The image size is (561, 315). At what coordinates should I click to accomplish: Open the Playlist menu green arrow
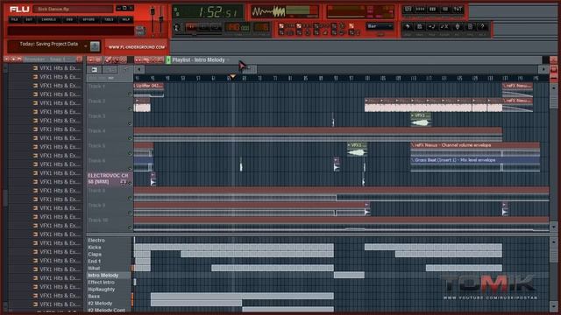168,60
